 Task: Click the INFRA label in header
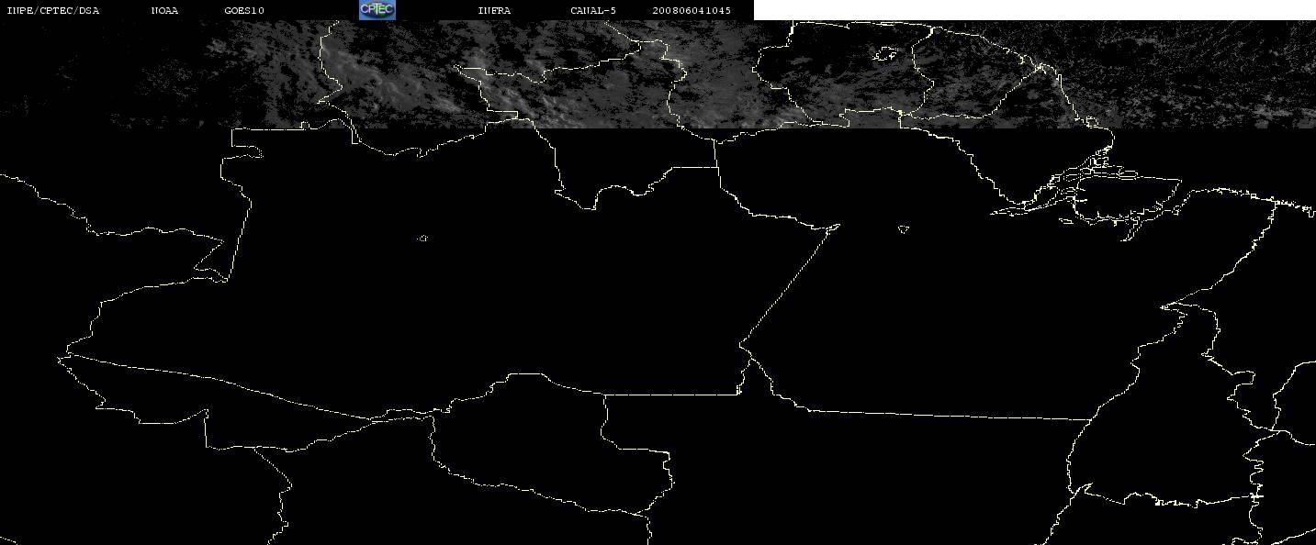coord(494,11)
